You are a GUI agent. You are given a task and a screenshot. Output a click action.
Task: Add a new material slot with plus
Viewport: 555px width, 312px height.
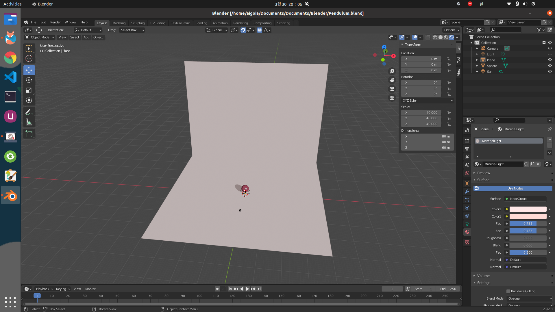(550, 140)
